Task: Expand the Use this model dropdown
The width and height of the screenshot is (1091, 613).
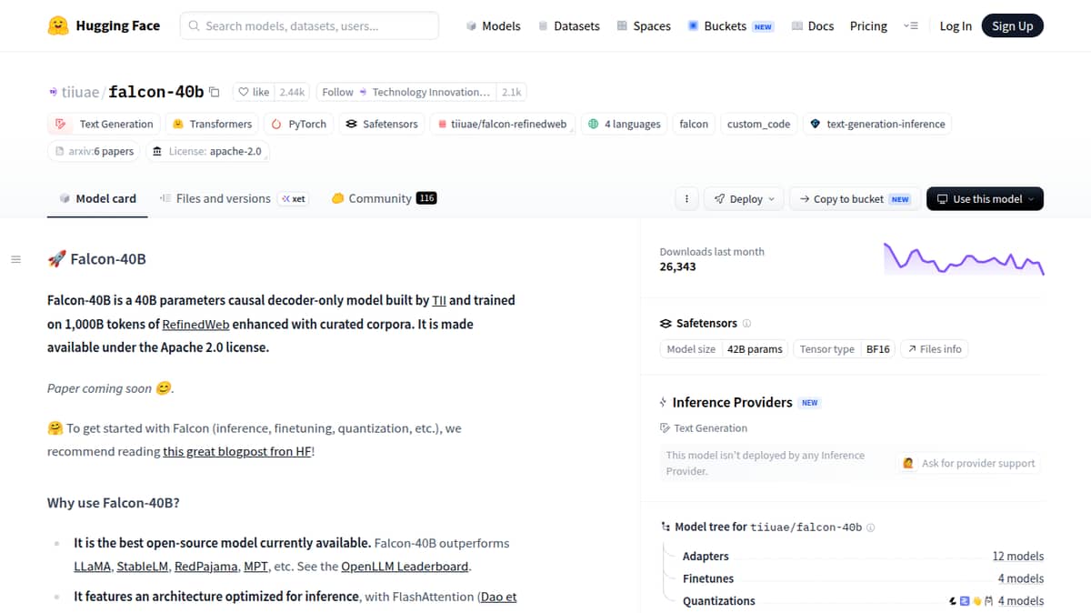Action: click(x=985, y=198)
